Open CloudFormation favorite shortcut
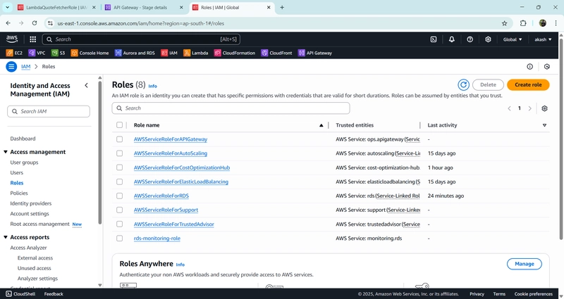 235,53
